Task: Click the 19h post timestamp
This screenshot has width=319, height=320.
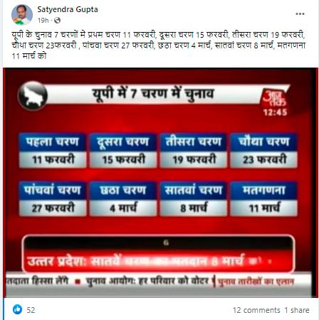Action: (43, 21)
